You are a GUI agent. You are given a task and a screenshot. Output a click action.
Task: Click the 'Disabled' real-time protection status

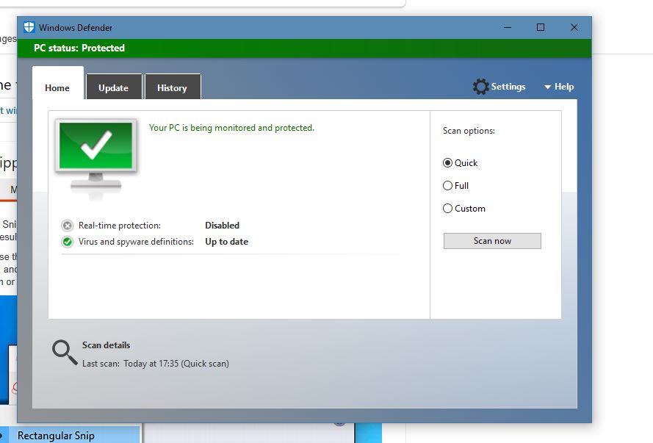[x=222, y=226]
